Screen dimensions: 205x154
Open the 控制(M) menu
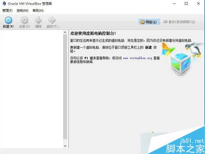(x=23, y=11)
